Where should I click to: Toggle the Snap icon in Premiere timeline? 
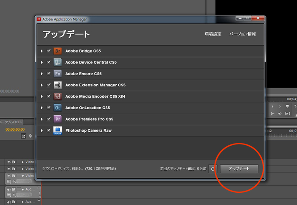(23, 136)
